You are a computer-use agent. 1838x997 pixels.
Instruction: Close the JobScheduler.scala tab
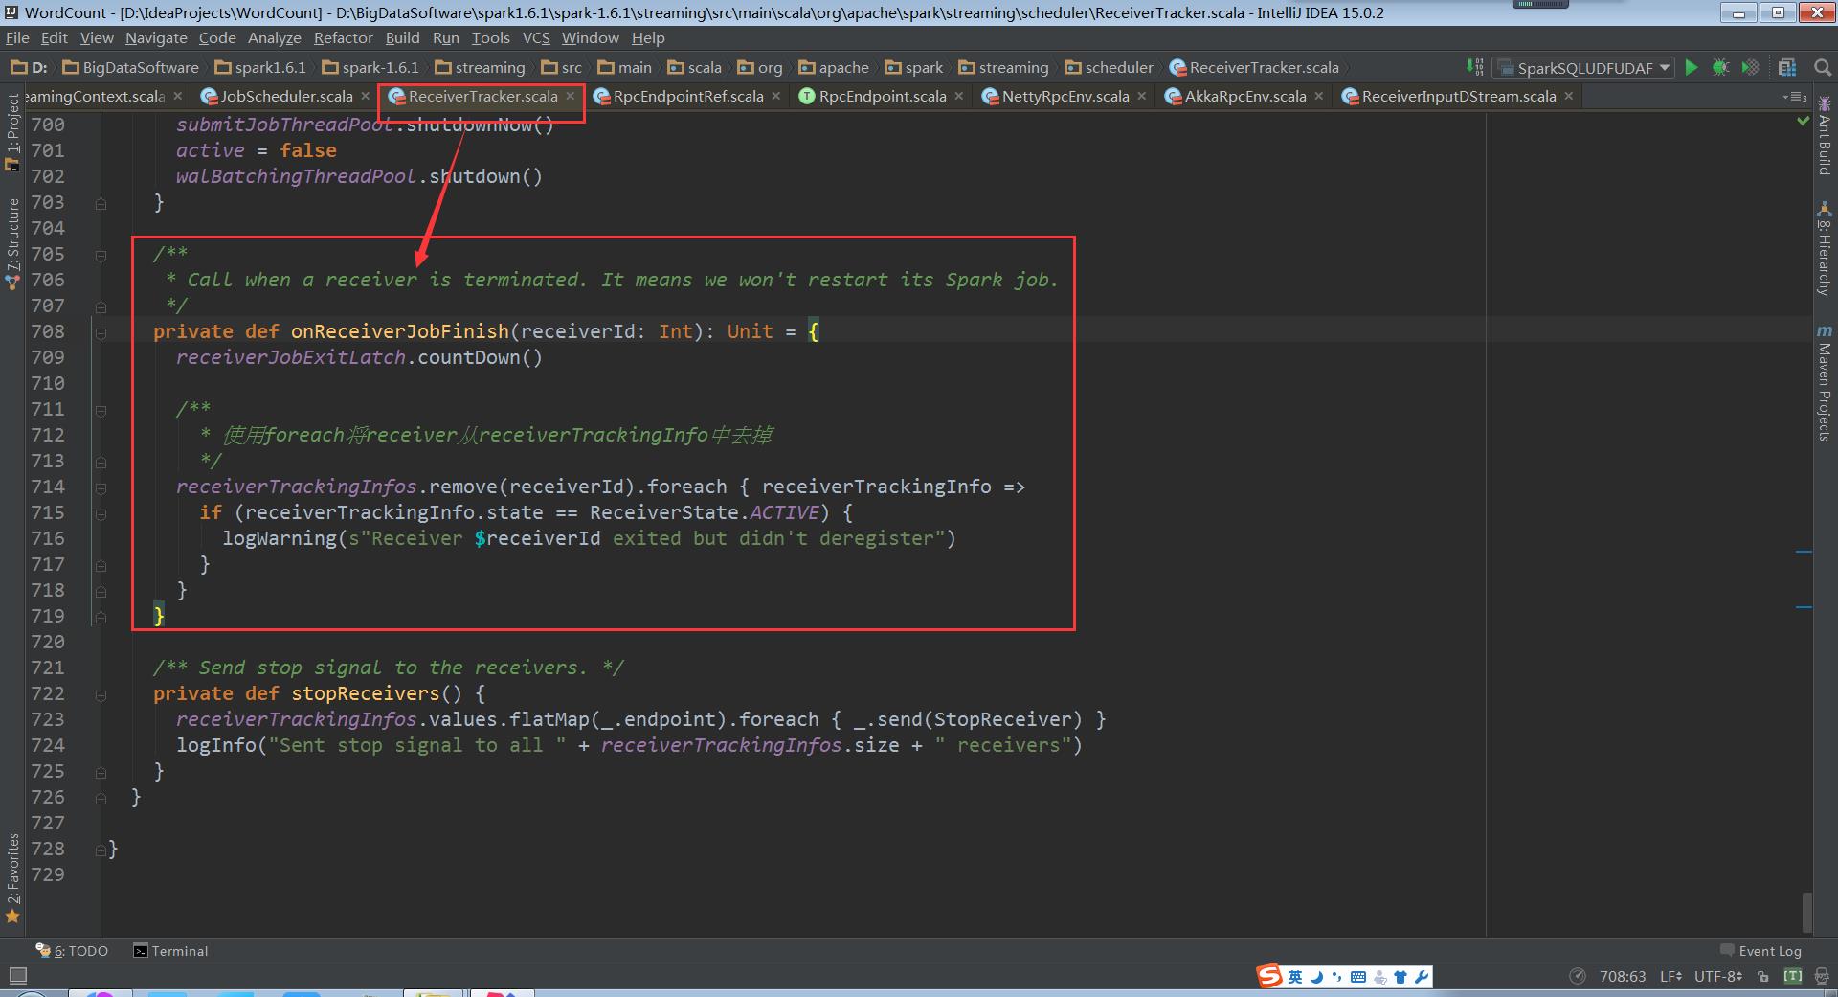(x=366, y=96)
